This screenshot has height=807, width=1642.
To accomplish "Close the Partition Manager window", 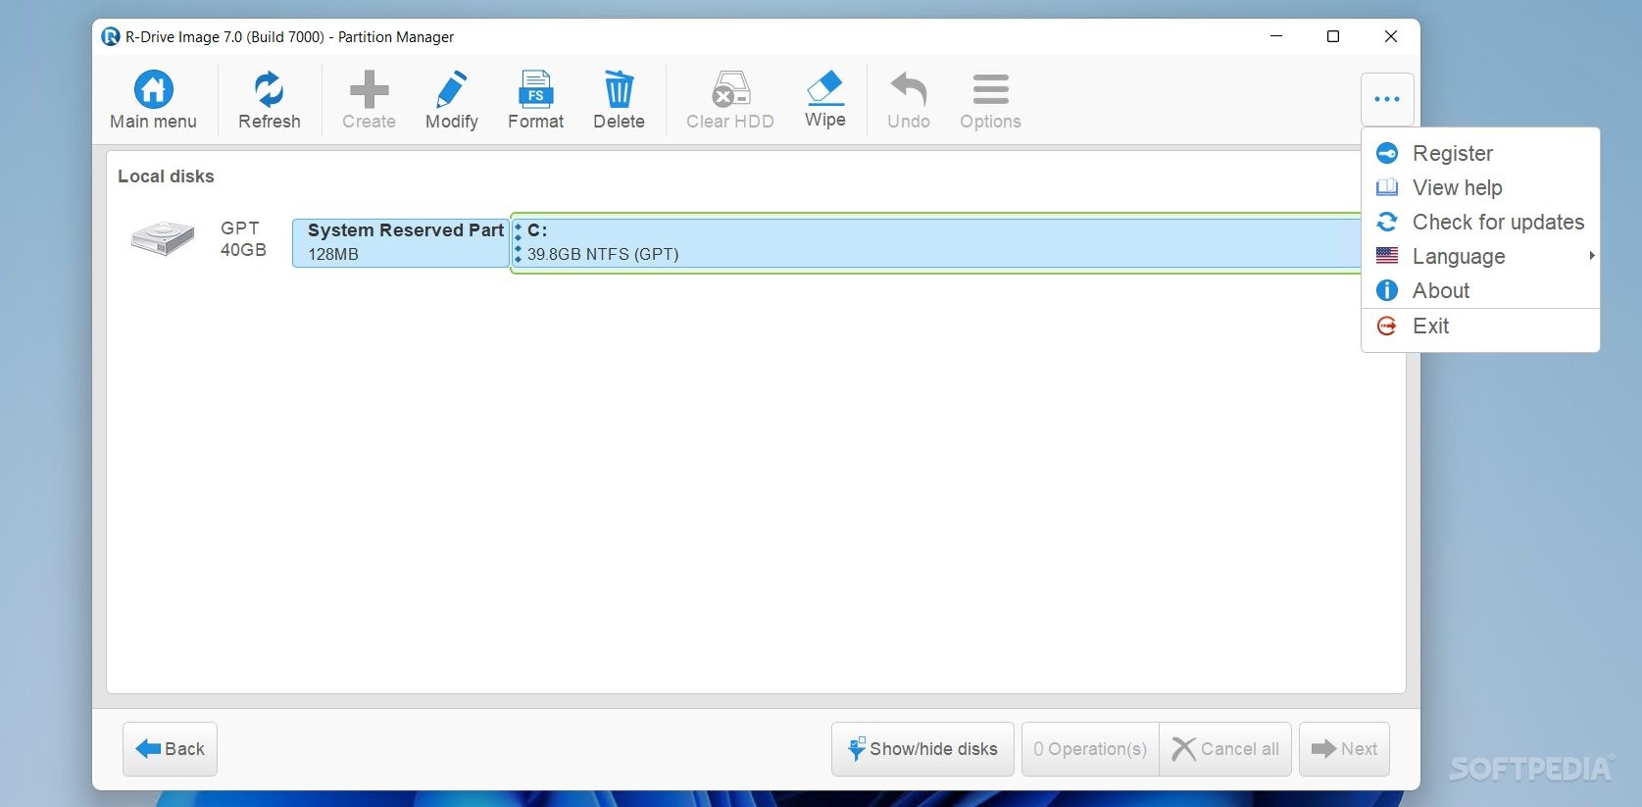I will tap(1391, 36).
